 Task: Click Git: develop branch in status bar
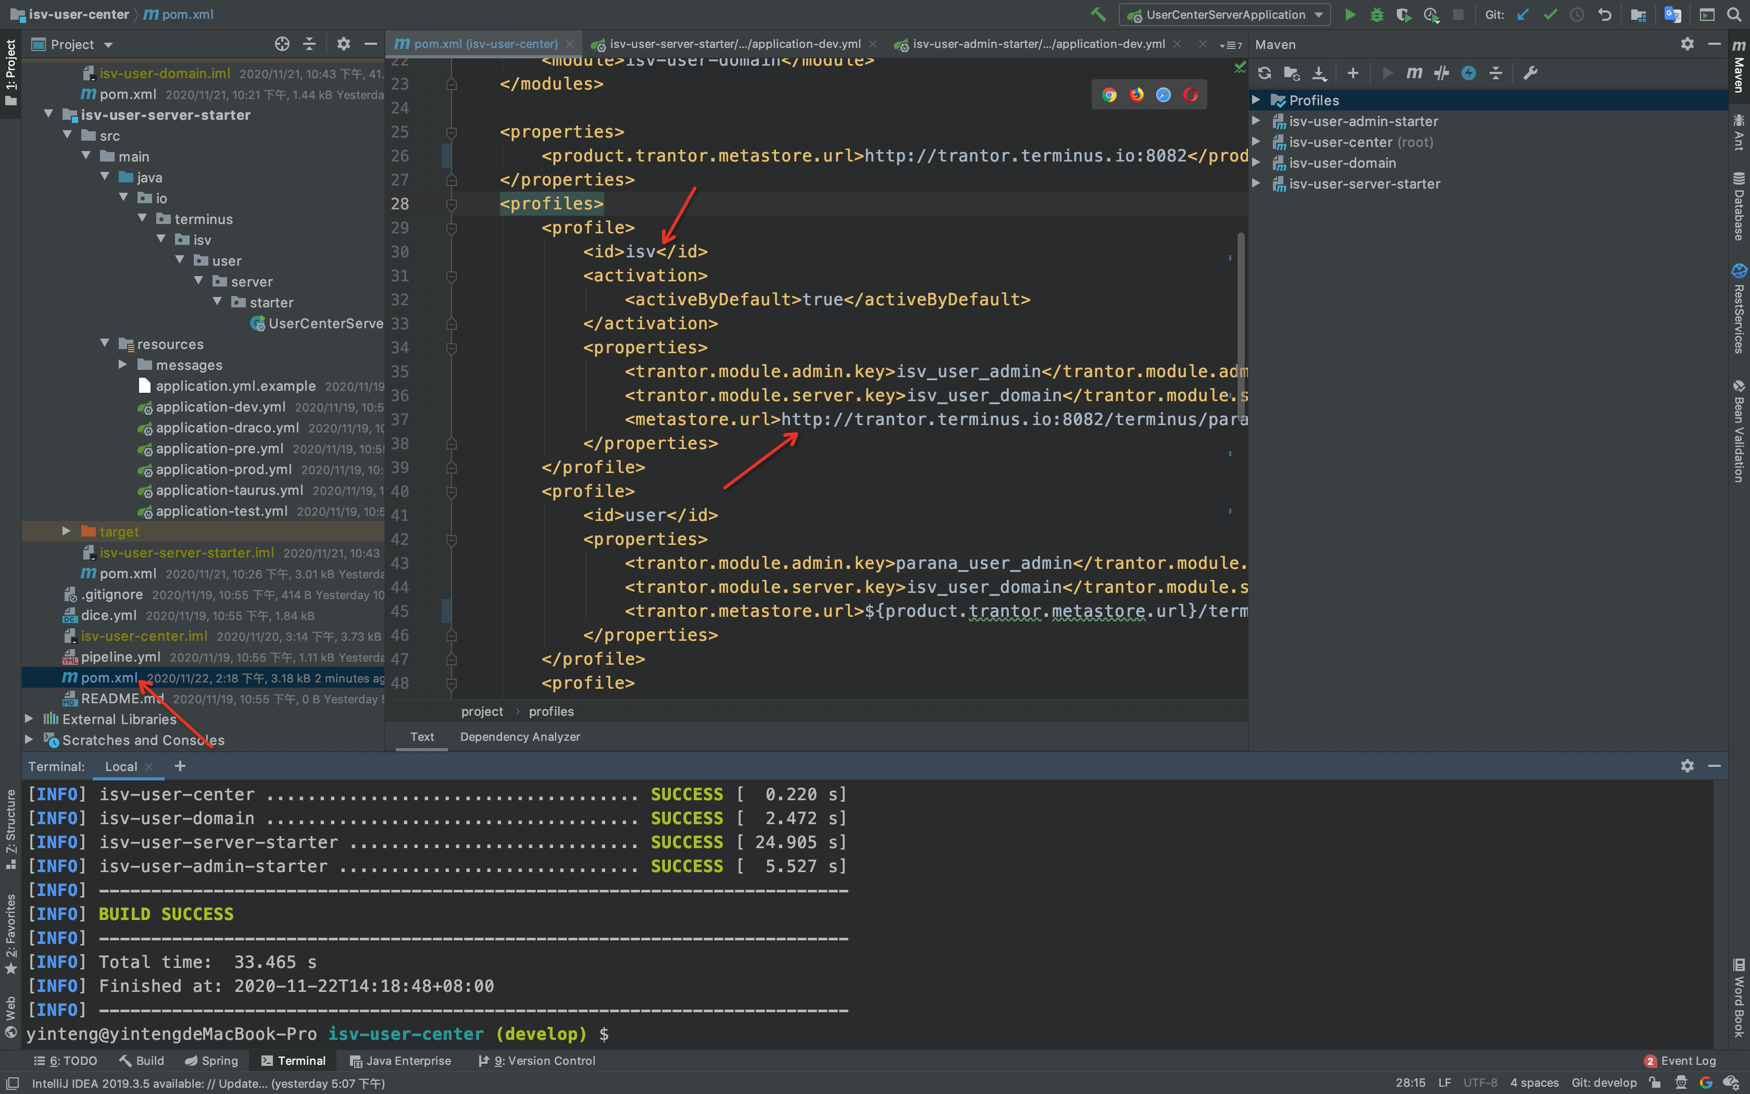(1604, 1083)
